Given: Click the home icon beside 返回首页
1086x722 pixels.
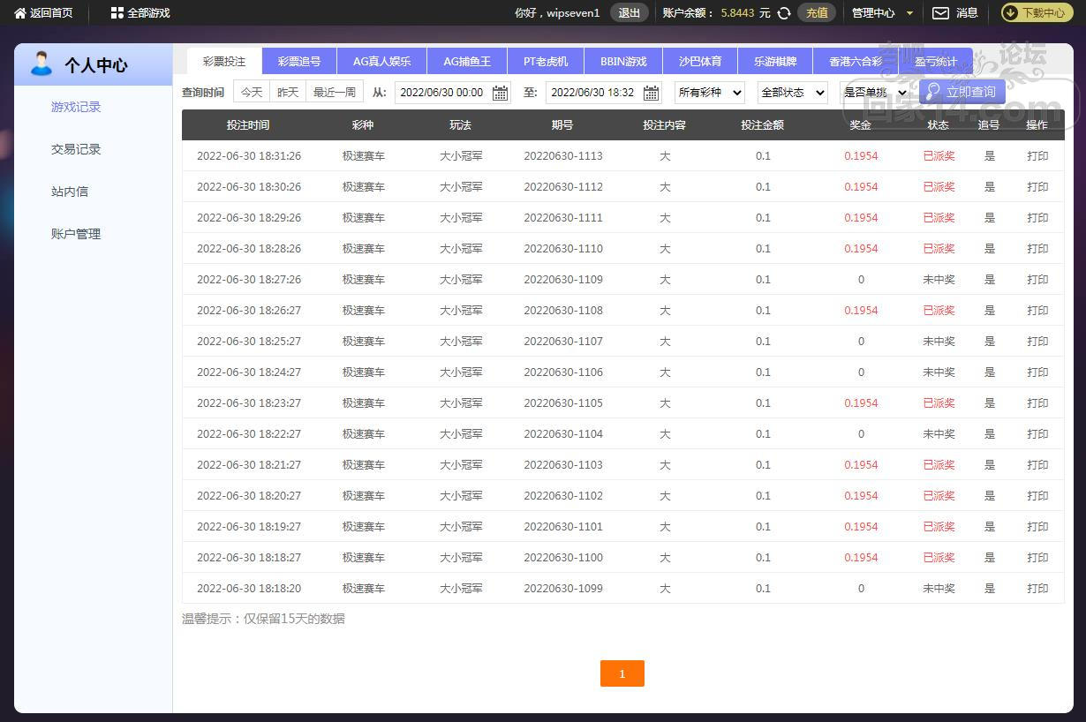Looking at the screenshot, I should click(20, 13).
